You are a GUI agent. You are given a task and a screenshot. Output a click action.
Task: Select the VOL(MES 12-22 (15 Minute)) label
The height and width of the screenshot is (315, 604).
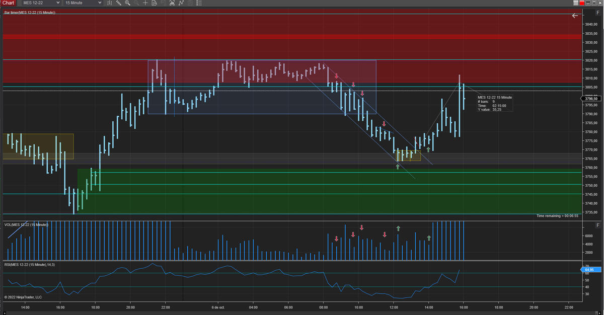pos(26,224)
